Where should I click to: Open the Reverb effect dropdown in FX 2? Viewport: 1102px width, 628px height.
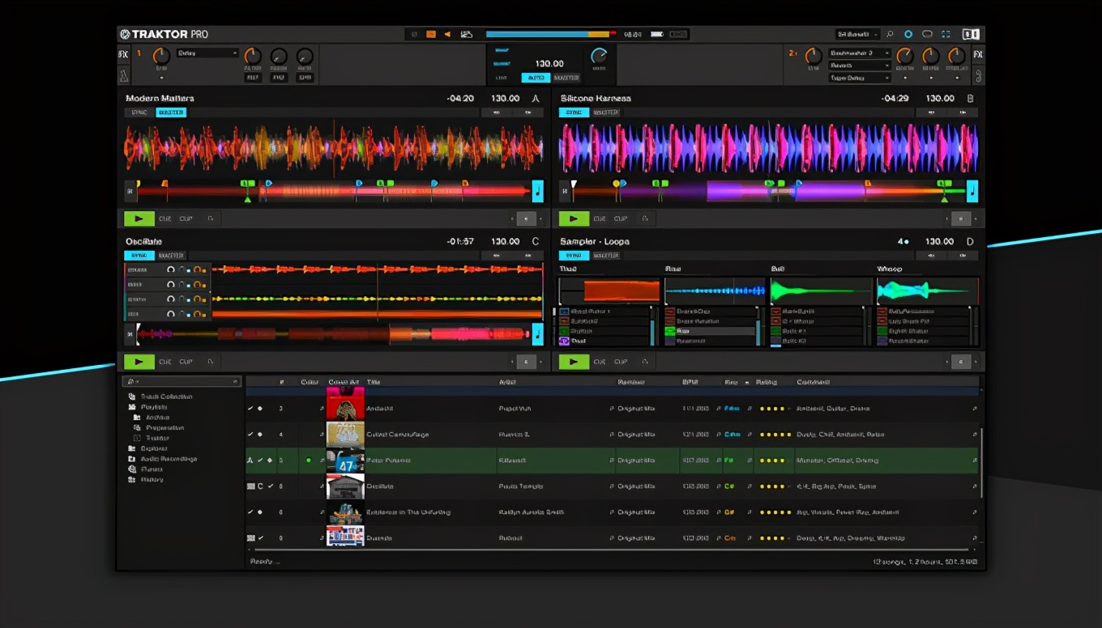point(860,66)
